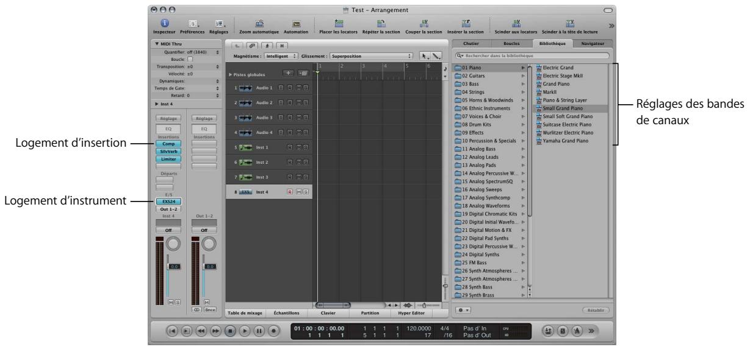The image size is (750, 347).
Task: Click the Scinder aux locators icon
Action: pyautogui.click(x=516, y=22)
